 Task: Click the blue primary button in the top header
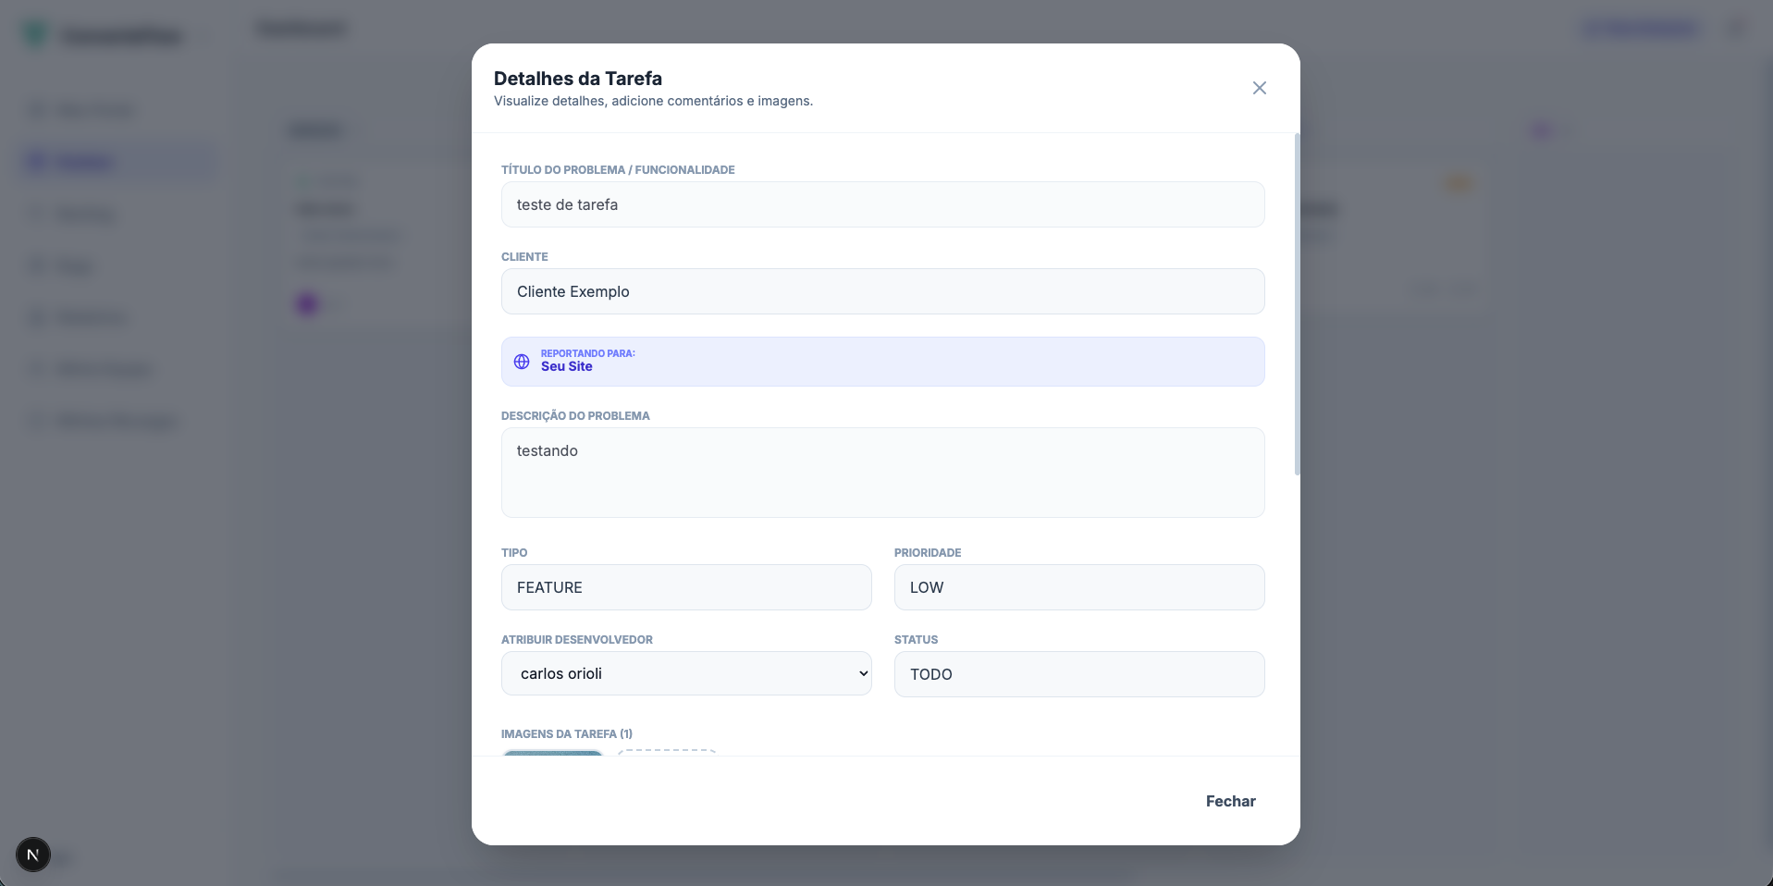pyautogui.click(x=1640, y=29)
